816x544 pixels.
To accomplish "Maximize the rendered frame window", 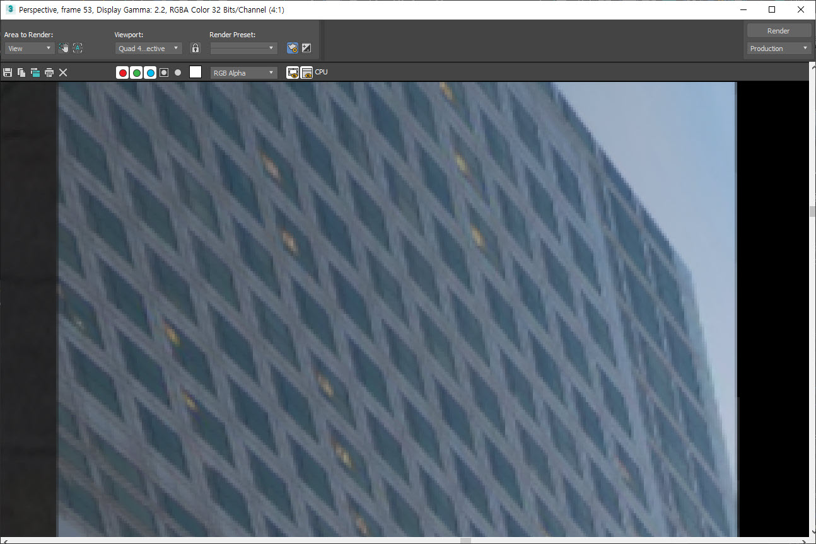I will (772, 9).
